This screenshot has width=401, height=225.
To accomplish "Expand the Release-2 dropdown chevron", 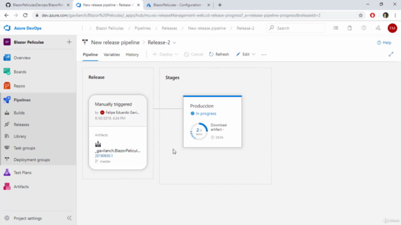I will point(174,42).
